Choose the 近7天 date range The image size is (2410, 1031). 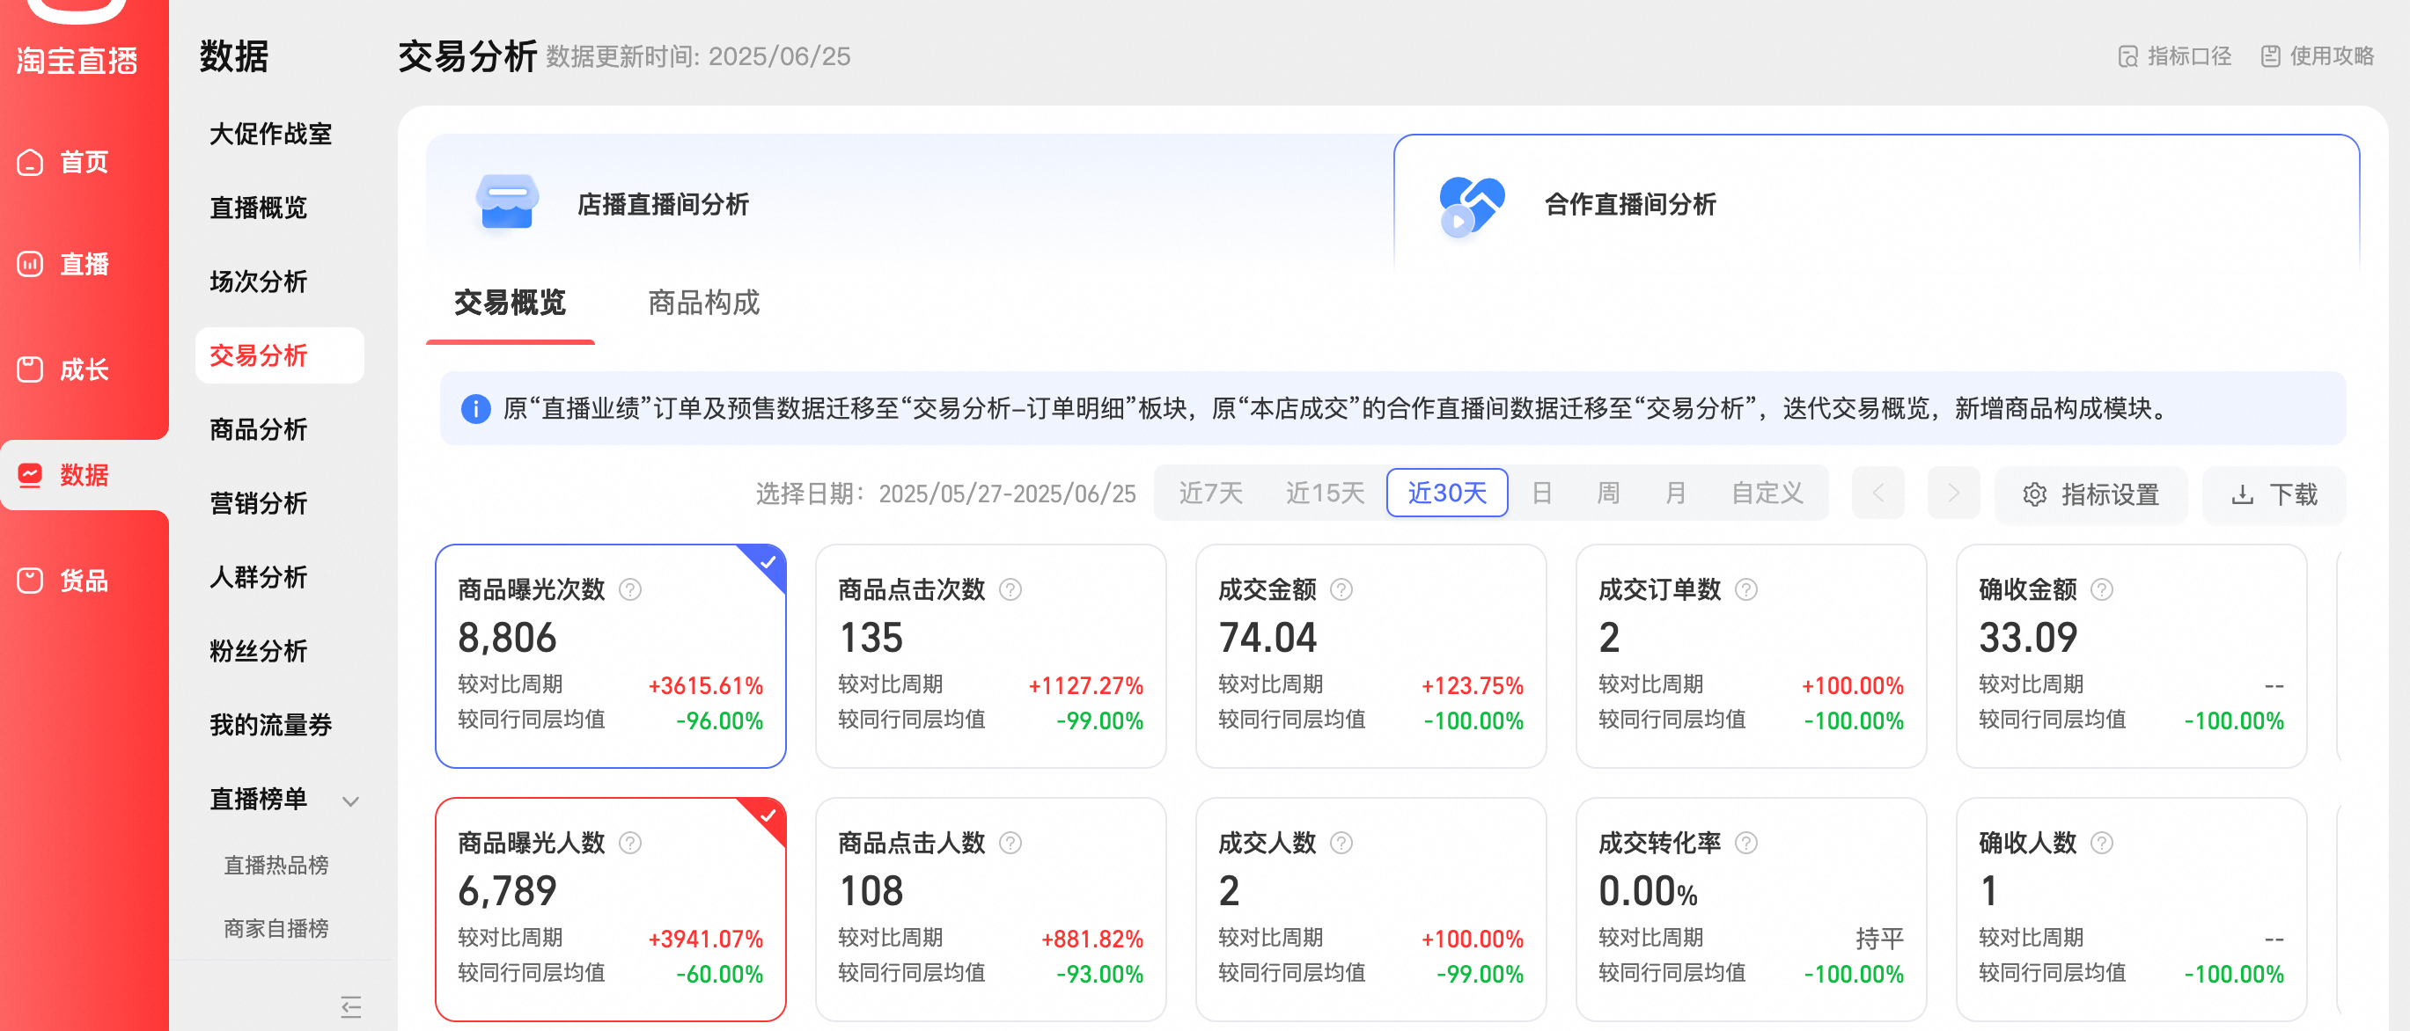pos(1209,493)
